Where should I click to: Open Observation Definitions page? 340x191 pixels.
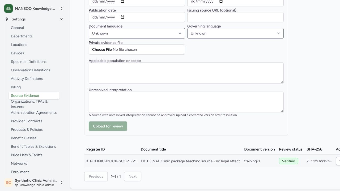(31, 70)
